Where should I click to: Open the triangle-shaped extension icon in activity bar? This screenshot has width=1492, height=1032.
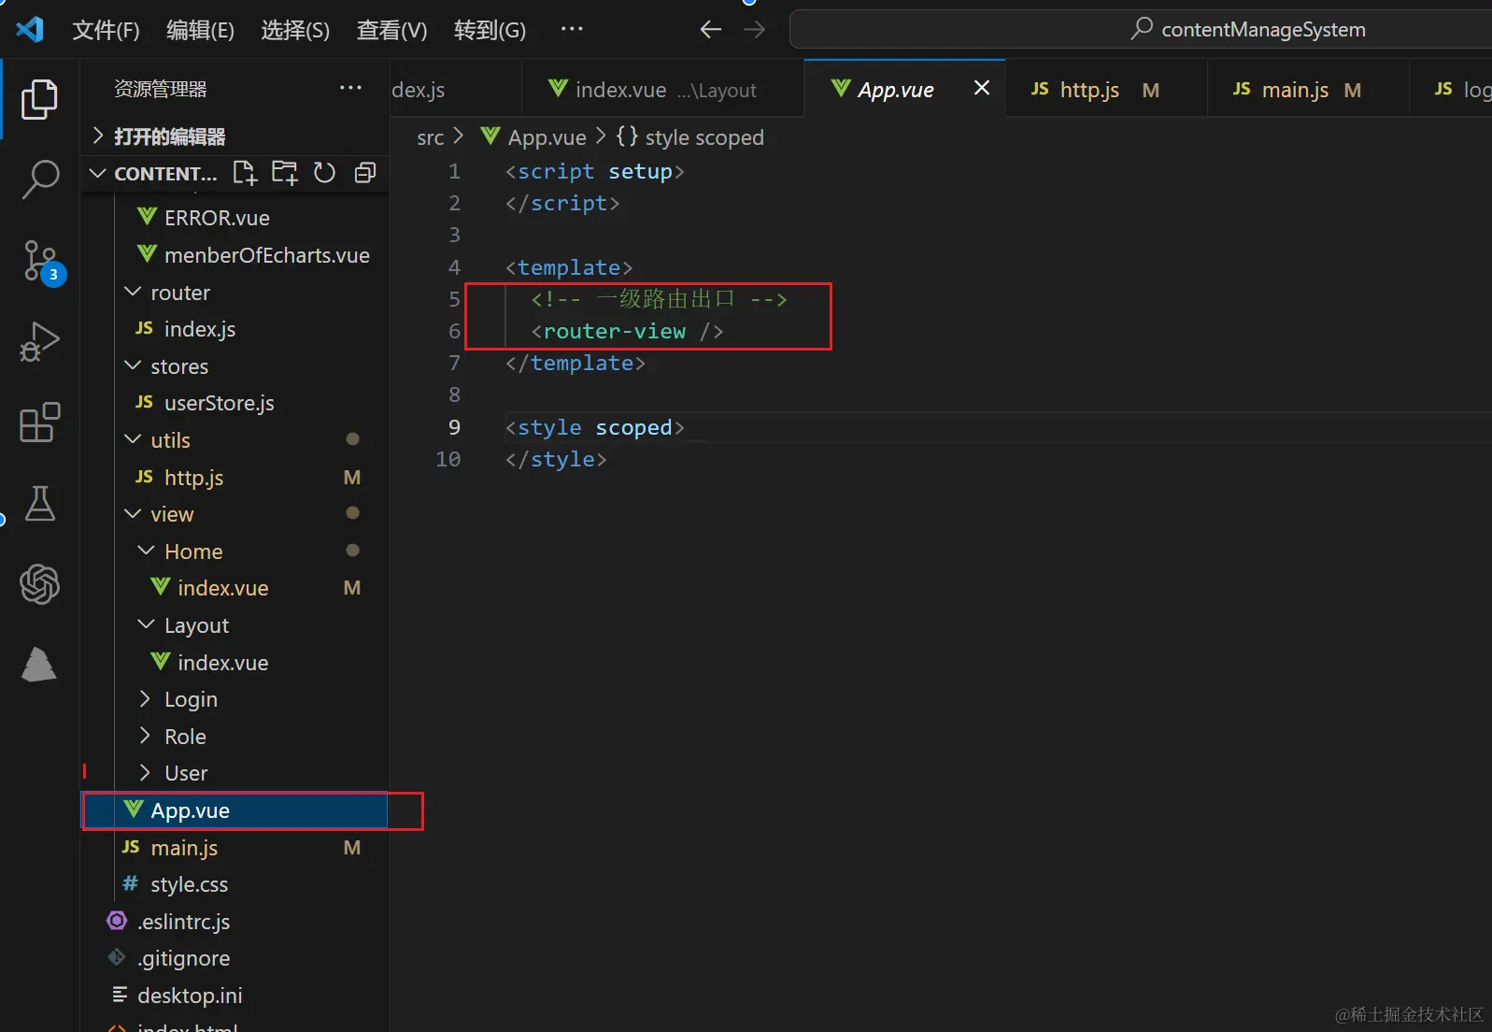[x=39, y=664]
